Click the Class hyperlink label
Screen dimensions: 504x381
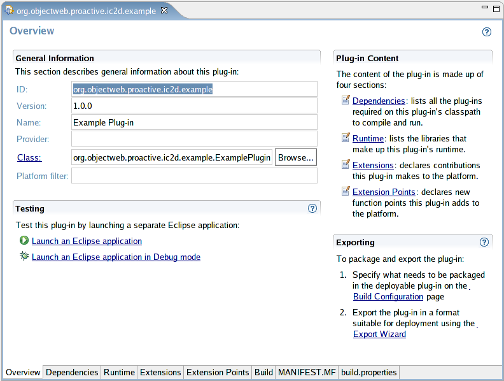pos(29,157)
